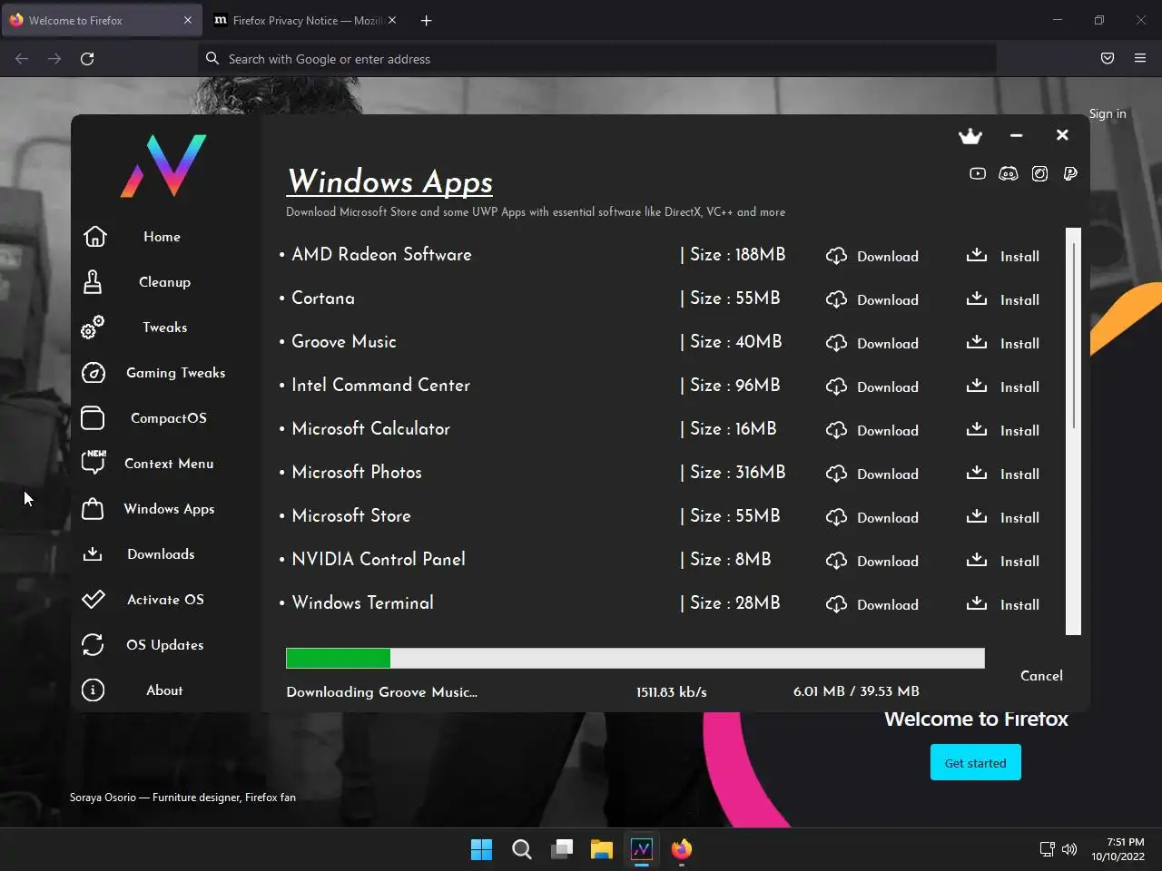Download Microsoft Photos
Screen dimensions: 1162x871
[x=872, y=474]
